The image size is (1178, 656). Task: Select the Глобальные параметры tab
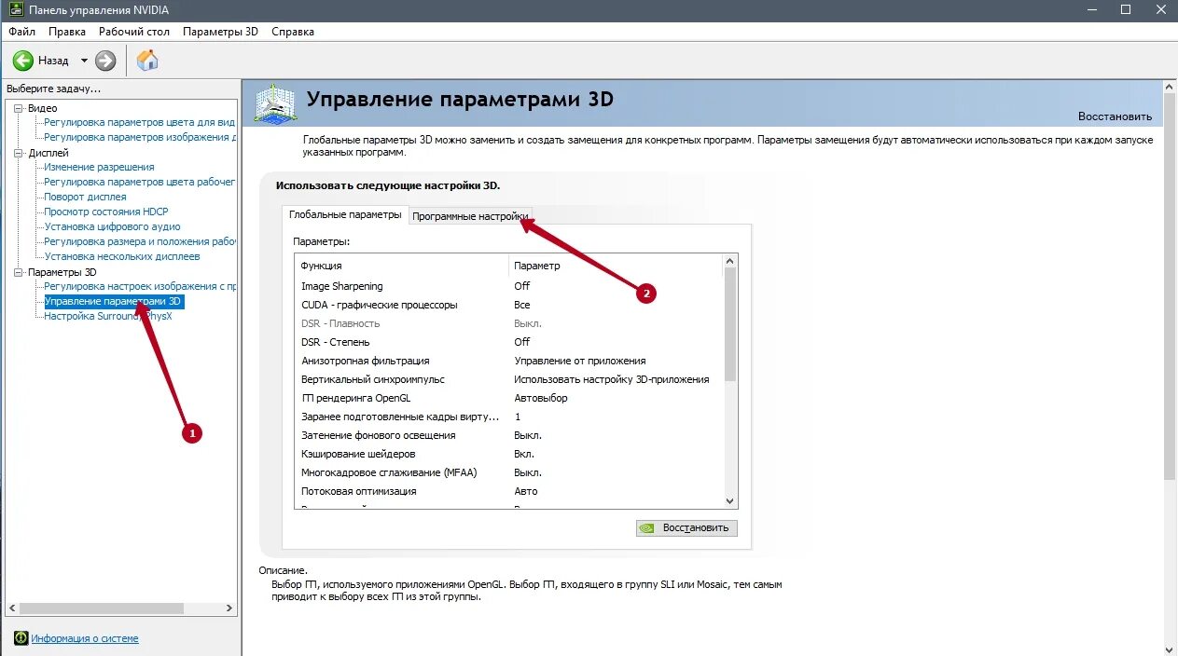[x=345, y=214]
